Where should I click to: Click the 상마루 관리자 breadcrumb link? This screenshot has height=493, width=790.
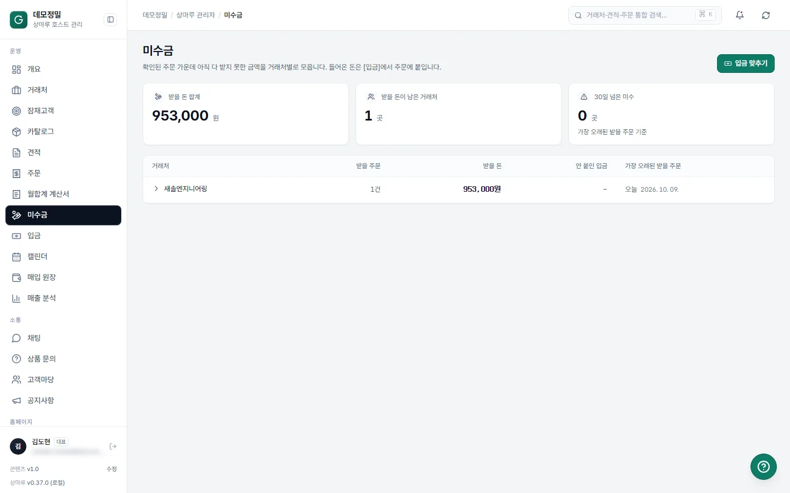tap(195, 15)
